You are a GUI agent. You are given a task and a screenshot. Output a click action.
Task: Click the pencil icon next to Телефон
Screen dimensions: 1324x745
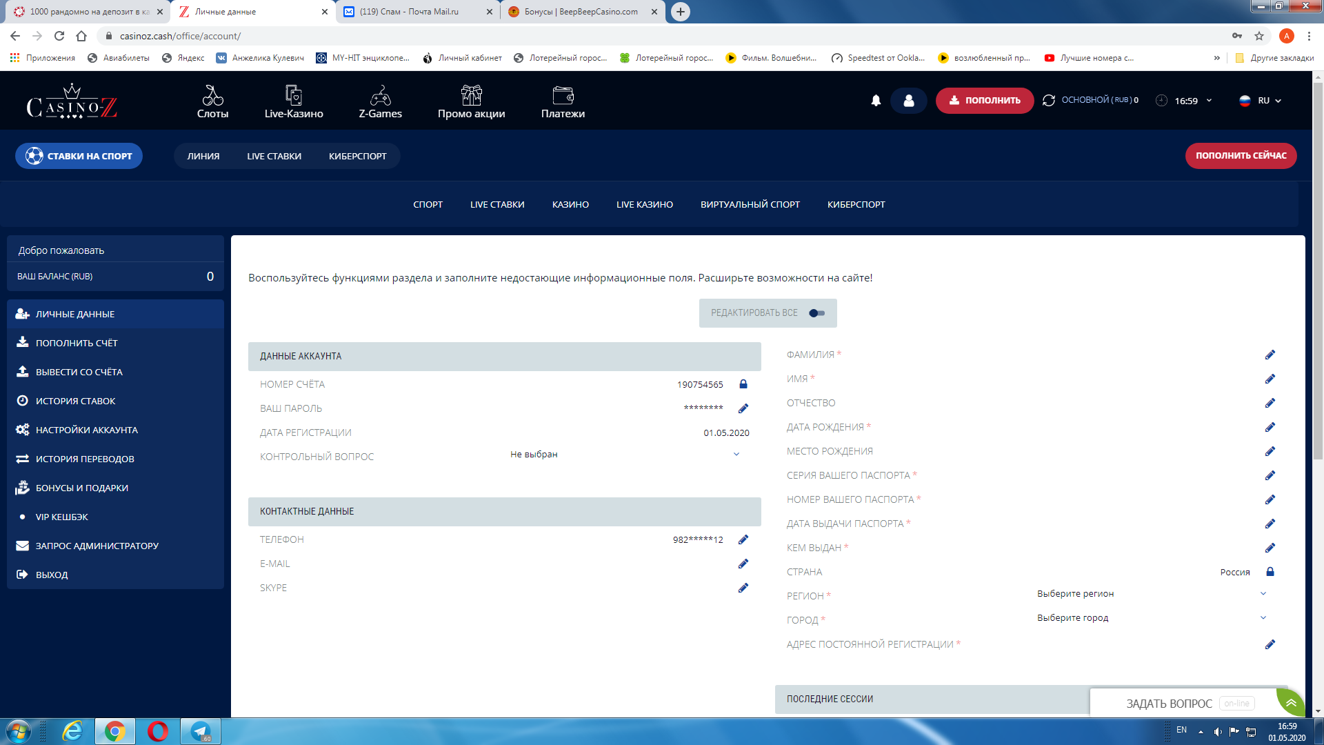click(x=743, y=539)
